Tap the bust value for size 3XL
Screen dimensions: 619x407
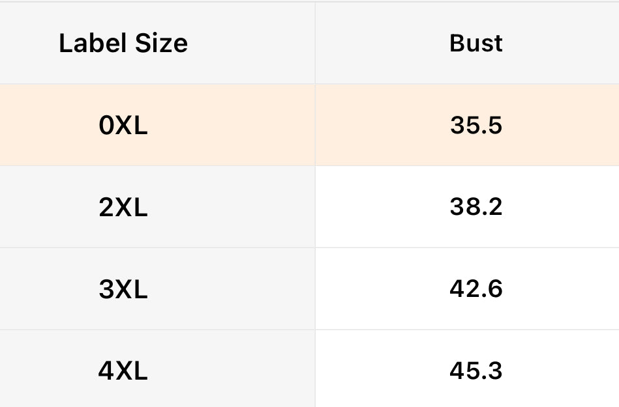point(476,289)
